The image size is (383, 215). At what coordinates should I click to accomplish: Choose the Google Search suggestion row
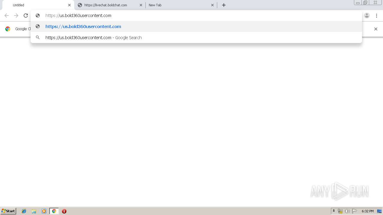tap(196, 38)
